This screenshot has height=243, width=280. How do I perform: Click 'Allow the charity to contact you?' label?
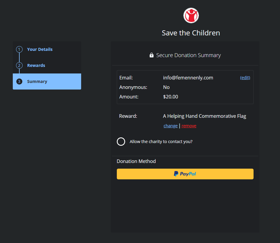click(161, 142)
